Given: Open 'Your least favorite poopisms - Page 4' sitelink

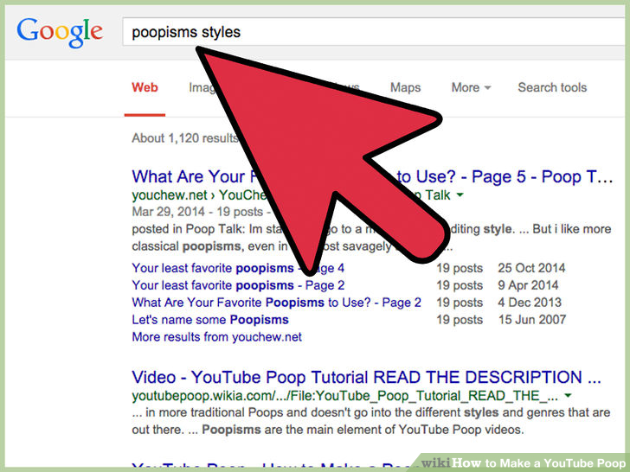Looking at the screenshot, I should (238, 268).
